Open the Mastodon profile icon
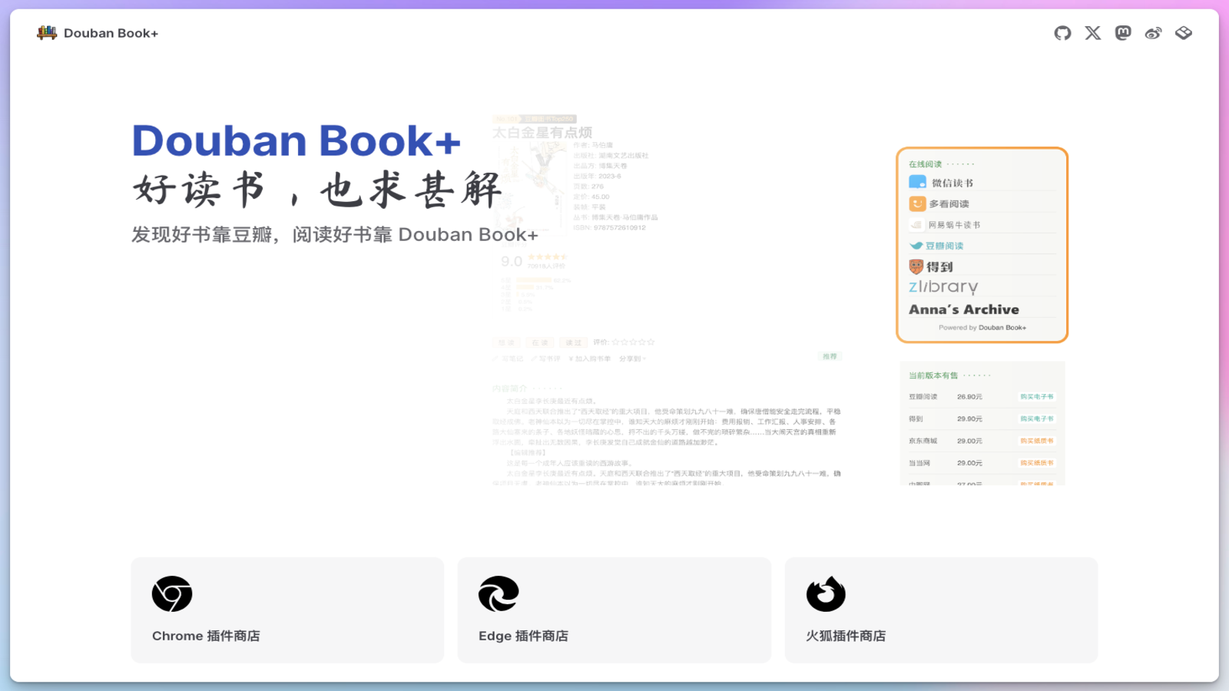Image resolution: width=1229 pixels, height=691 pixels. coord(1122,33)
